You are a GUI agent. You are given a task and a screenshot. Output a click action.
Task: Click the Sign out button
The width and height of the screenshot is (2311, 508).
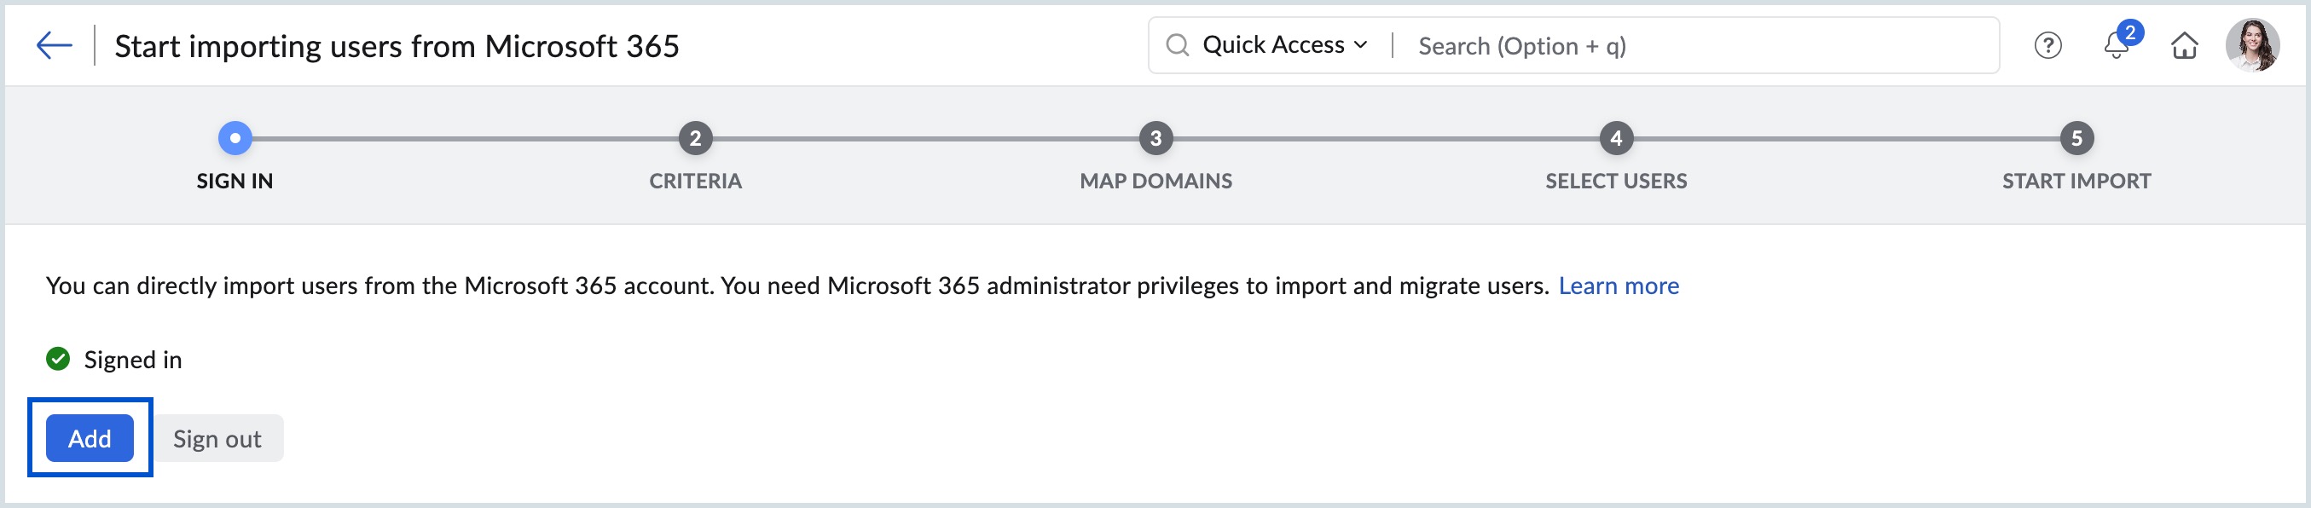[x=217, y=438]
